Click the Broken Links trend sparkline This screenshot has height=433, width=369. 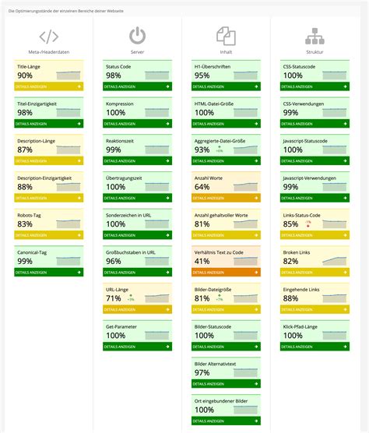(334, 261)
